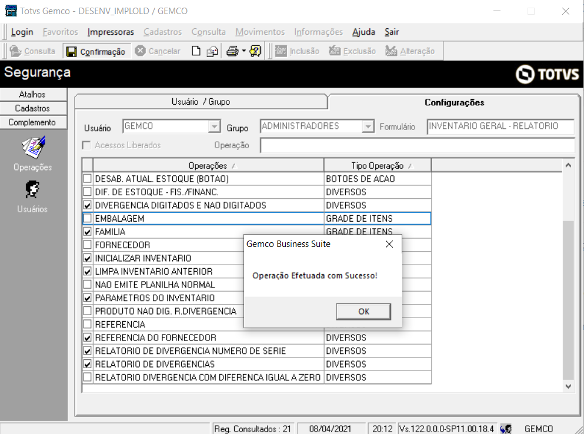Check the FORNECEDOR checkbox

pyautogui.click(x=88, y=245)
